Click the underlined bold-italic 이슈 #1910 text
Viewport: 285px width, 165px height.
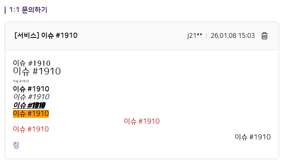point(29,105)
